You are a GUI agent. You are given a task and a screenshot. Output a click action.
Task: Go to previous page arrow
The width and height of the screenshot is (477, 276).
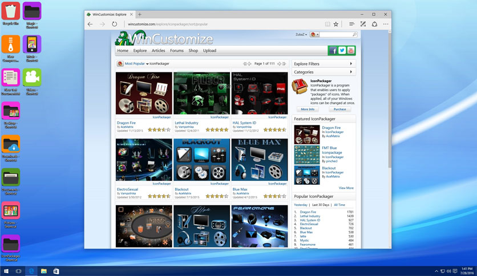tap(249, 63)
